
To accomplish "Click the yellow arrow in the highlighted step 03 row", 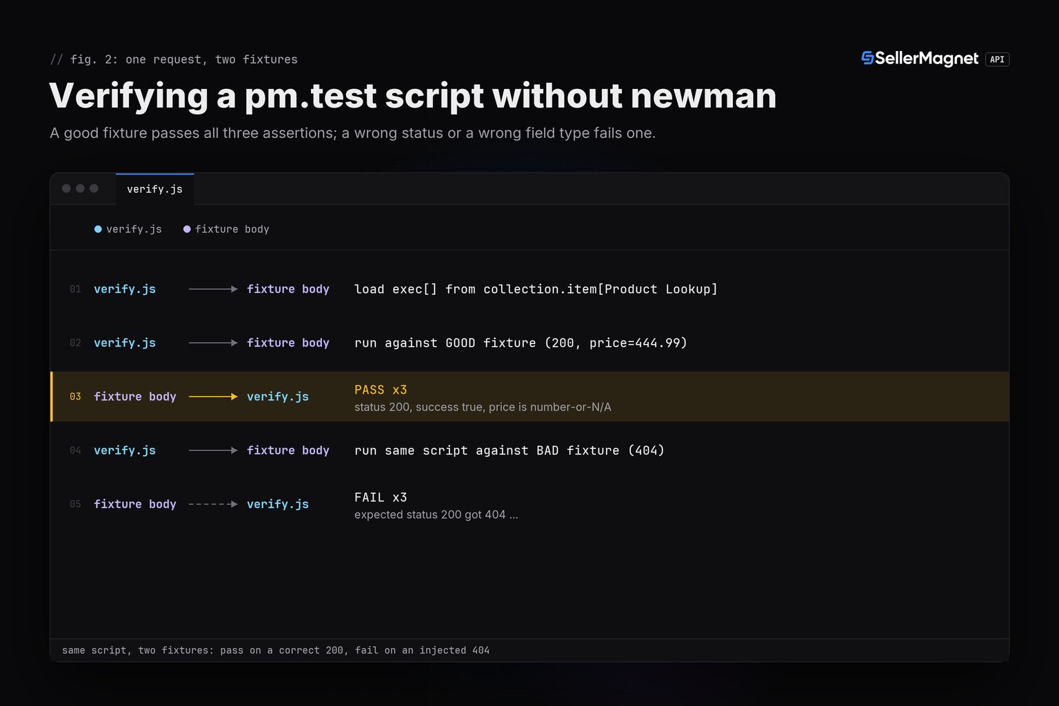I will [x=213, y=396].
